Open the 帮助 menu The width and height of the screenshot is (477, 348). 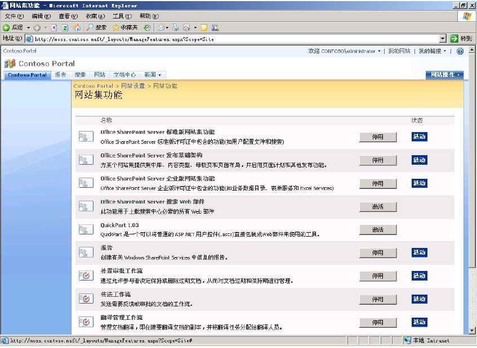coord(149,16)
